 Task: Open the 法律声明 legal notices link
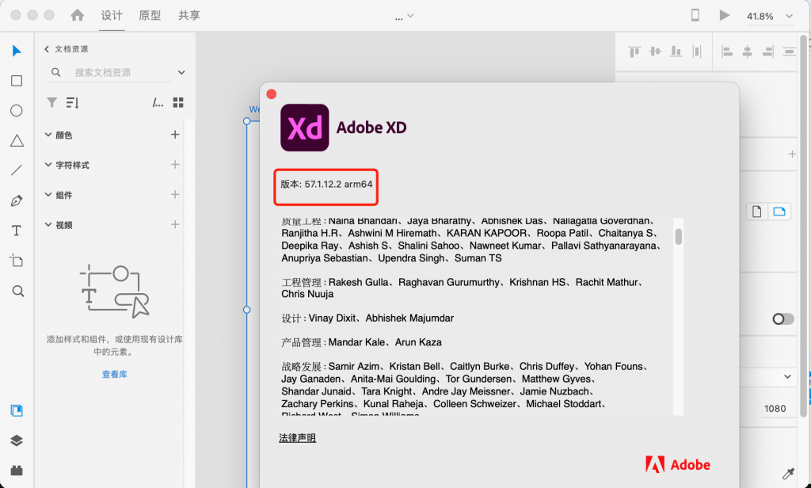(297, 437)
